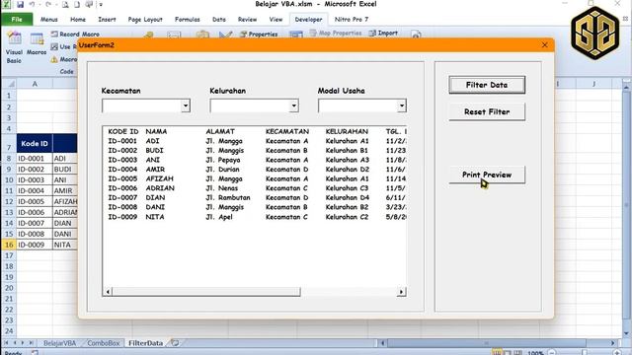The height and width of the screenshot is (355, 632).
Task: Expand the Modal Usaha combo box arrow
Action: [x=402, y=106]
